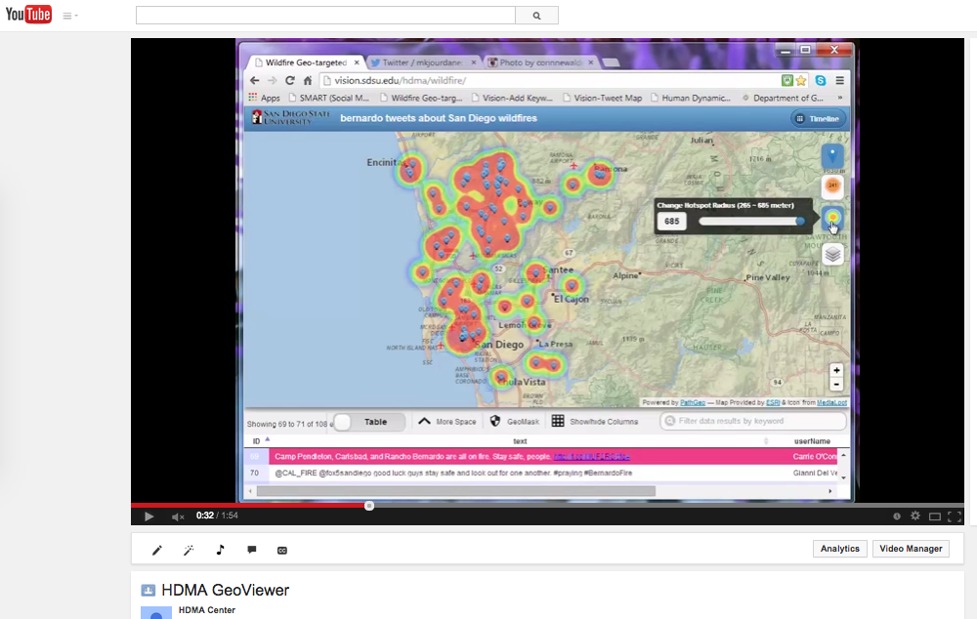Zoom in the map with plus
The width and height of the screenshot is (977, 619).
coord(836,371)
